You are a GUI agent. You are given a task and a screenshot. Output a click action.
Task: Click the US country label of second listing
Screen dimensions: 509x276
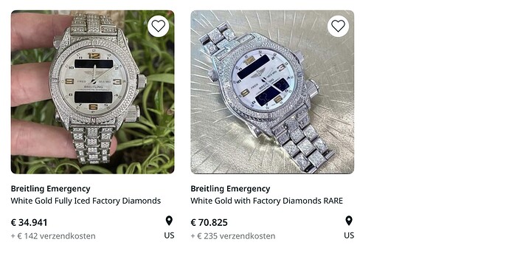point(349,235)
